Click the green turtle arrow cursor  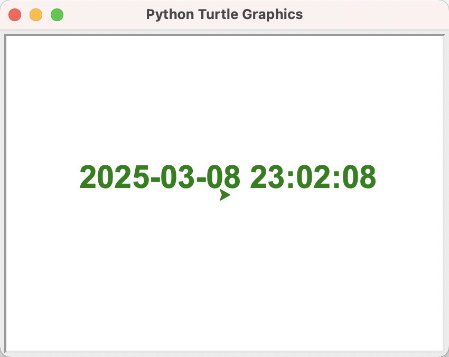click(x=224, y=195)
